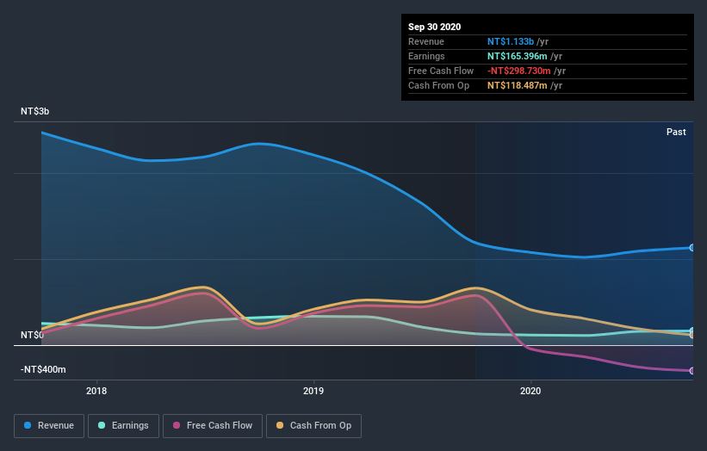Image resolution: width=707 pixels, height=451 pixels.
Task: Click the Past label in chart
Action: click(x=676, y=132)
